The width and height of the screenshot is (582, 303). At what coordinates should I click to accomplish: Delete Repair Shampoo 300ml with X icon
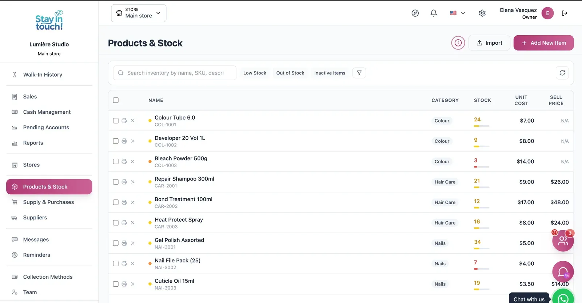133,182
